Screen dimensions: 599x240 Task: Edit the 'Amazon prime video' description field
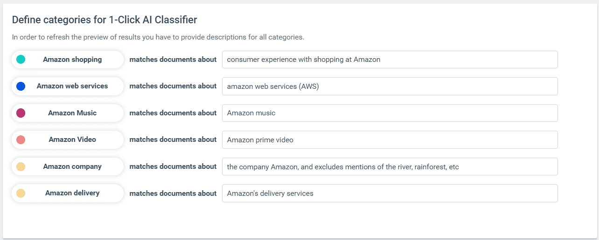(x=390, y=140)
